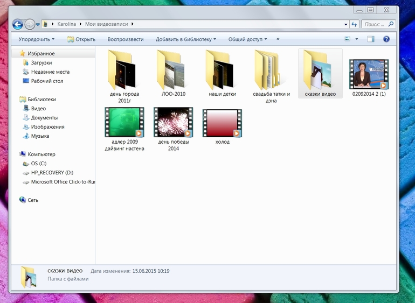Open the Документы library

click(x=44, y=118)
